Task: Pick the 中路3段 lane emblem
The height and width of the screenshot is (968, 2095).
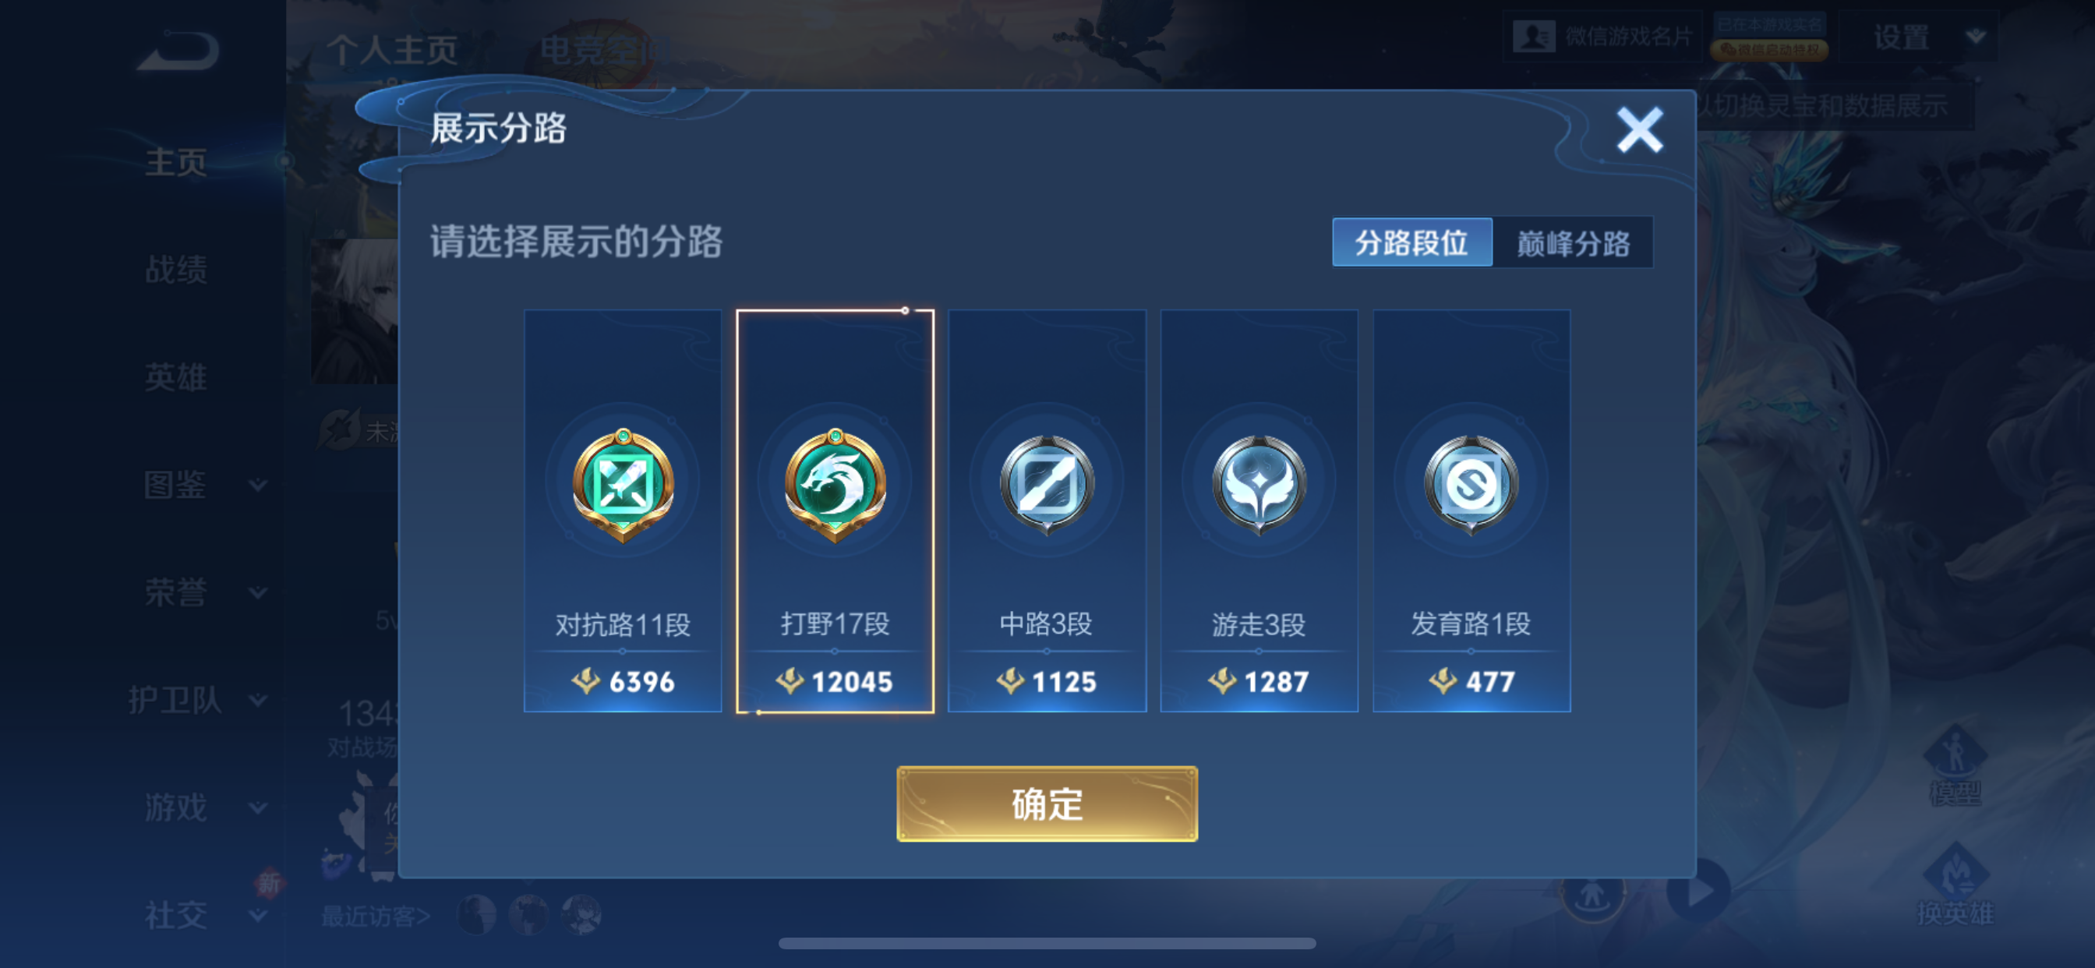Action: point(1047,485)
